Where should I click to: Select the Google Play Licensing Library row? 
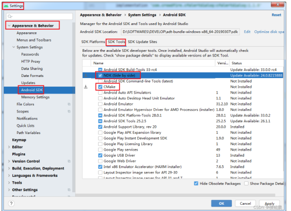(x=183, y=144)
